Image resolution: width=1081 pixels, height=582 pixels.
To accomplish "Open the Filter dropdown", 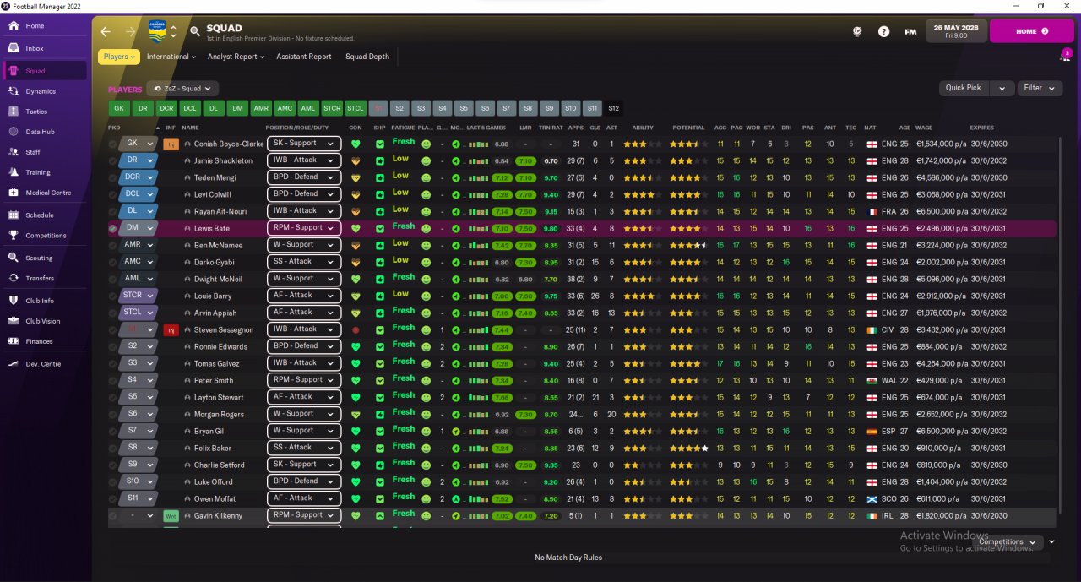I will [1040, 88].
